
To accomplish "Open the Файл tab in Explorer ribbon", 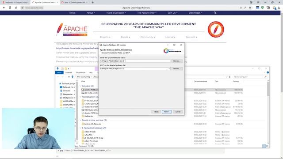I will pyautogui.click(x=59, y=72).
